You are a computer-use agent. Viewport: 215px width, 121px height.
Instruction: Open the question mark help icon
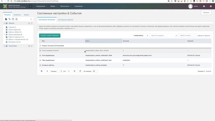(x=211, y=6)
